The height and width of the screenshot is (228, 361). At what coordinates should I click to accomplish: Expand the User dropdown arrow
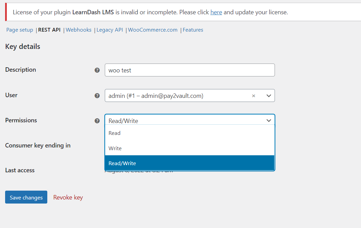coord(269,96)
